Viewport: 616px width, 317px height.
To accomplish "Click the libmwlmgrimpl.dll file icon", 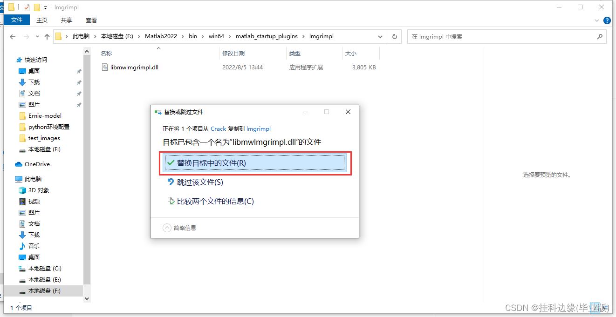I will point(105,67).
